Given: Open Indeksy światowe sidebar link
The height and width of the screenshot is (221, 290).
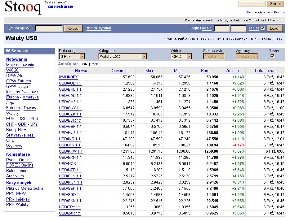Looking at the screenshot, I should pos(22,92).
